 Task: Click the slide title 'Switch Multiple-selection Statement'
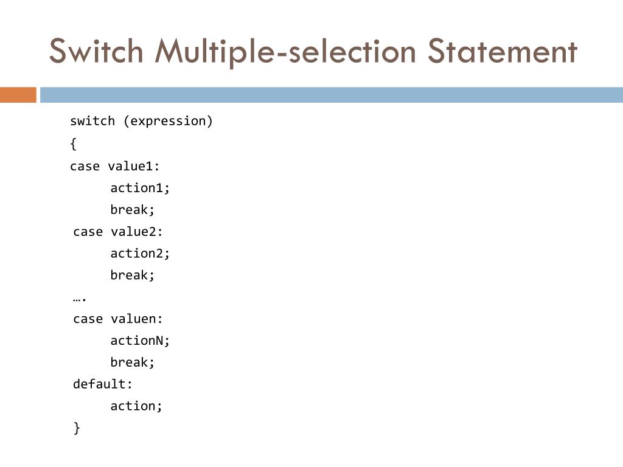tap(313, 52)
